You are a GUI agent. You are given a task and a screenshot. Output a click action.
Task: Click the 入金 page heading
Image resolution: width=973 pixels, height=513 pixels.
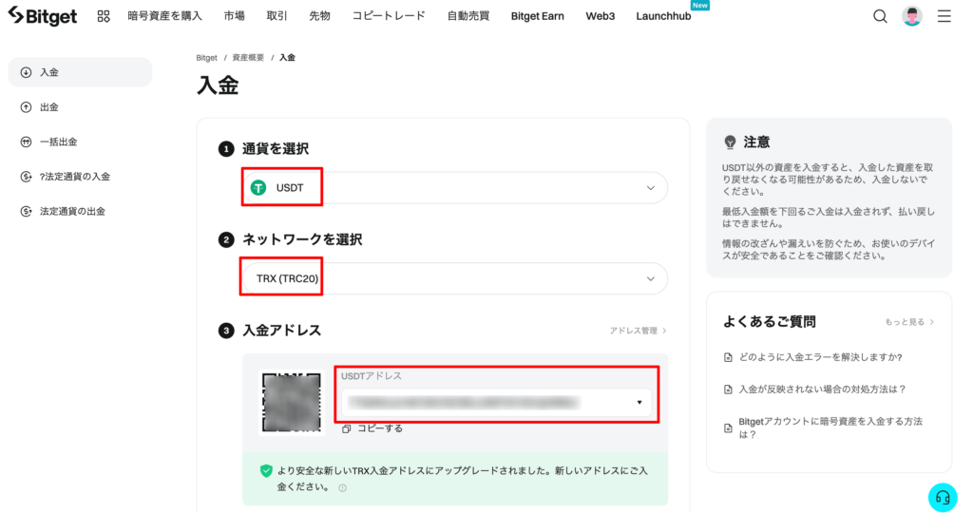(x=218, y=85)
